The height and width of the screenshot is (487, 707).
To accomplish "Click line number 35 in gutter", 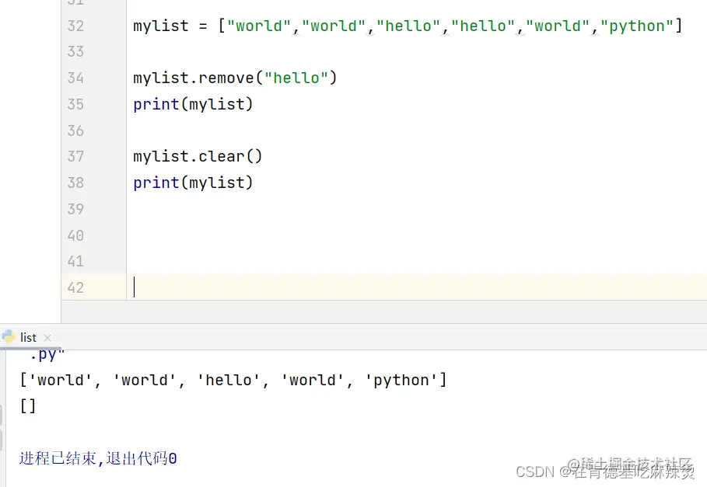I will pos(75,104).
